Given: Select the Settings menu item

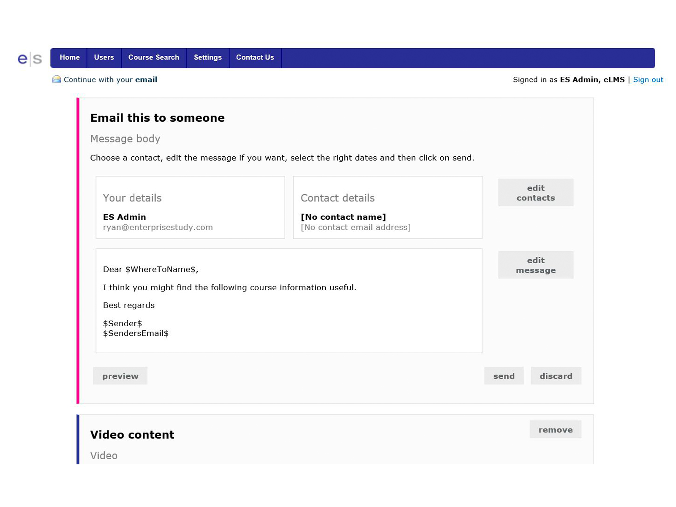Looking at the screenshot, I should [207, 57].
